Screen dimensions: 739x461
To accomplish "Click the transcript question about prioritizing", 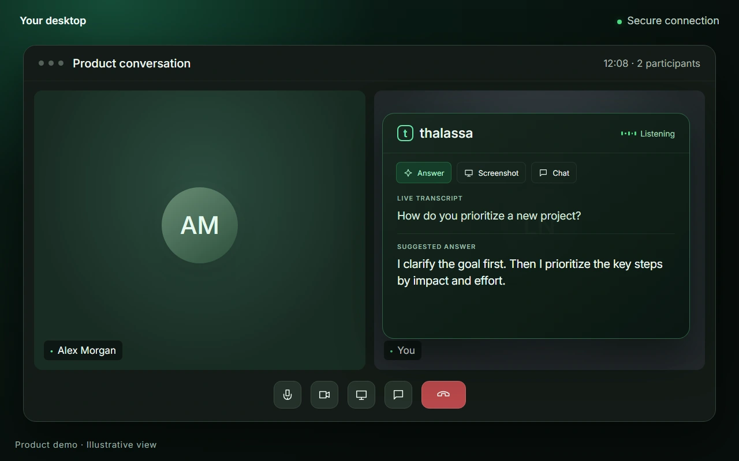I will 489,216.
